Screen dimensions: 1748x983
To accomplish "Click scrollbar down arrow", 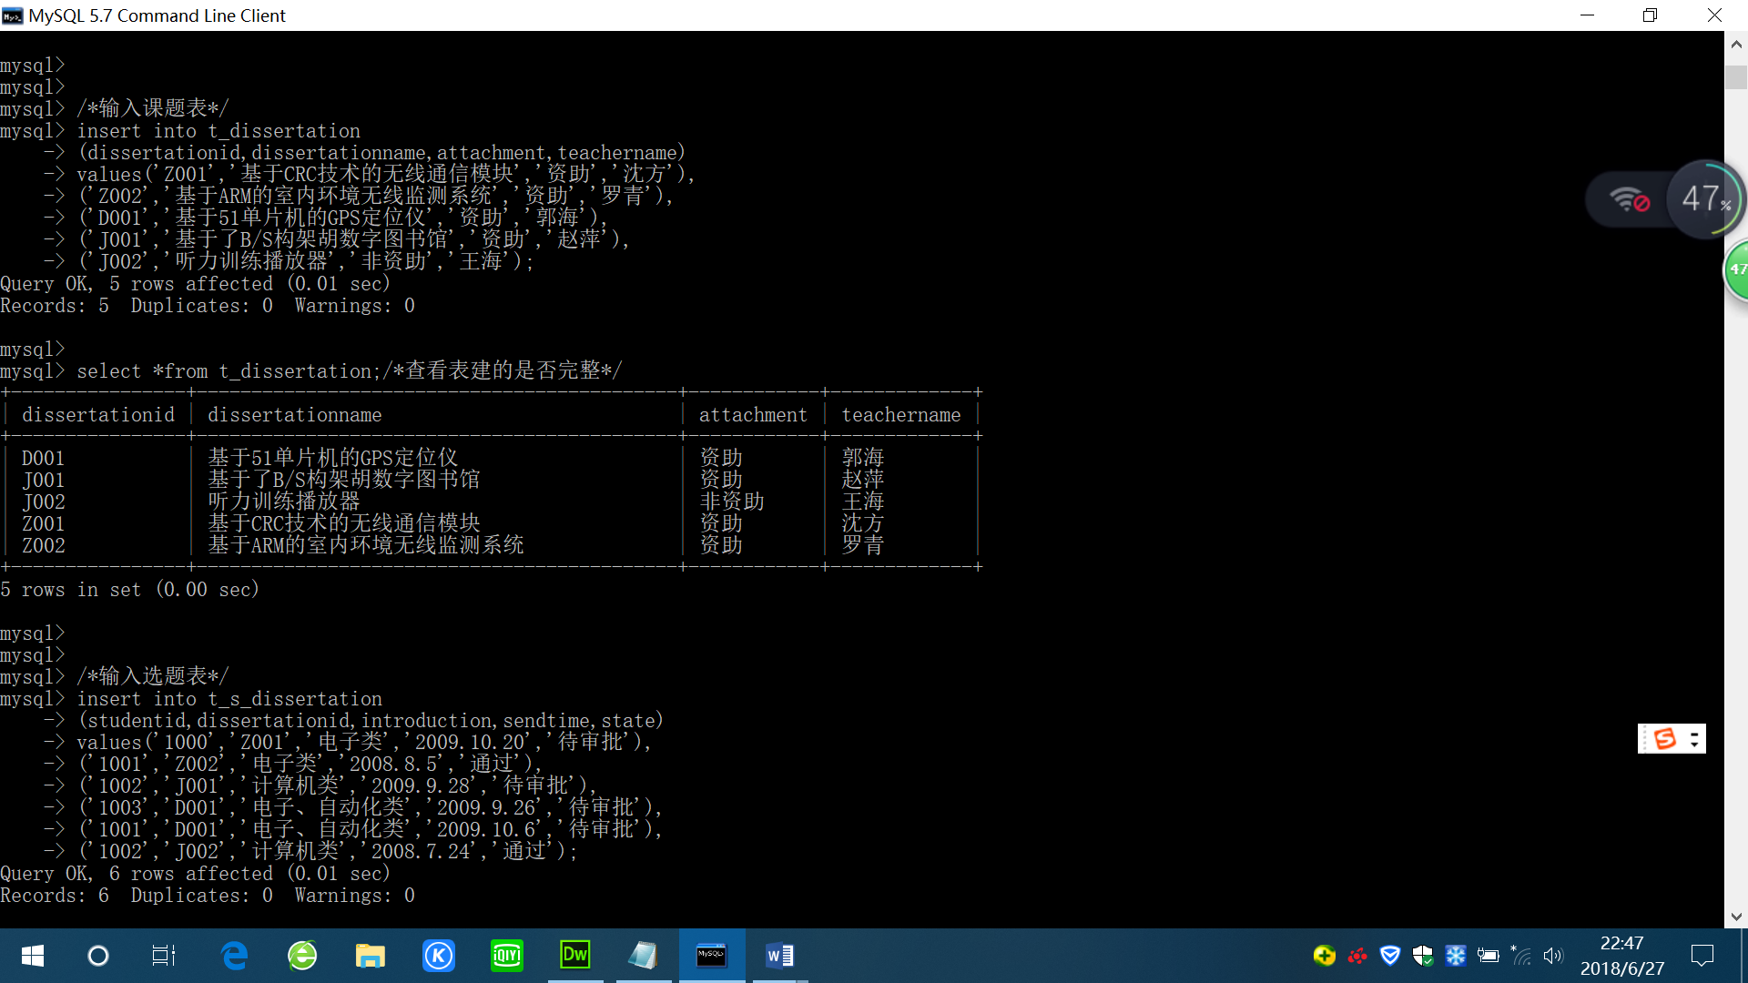I will (x=1736, y=917).
